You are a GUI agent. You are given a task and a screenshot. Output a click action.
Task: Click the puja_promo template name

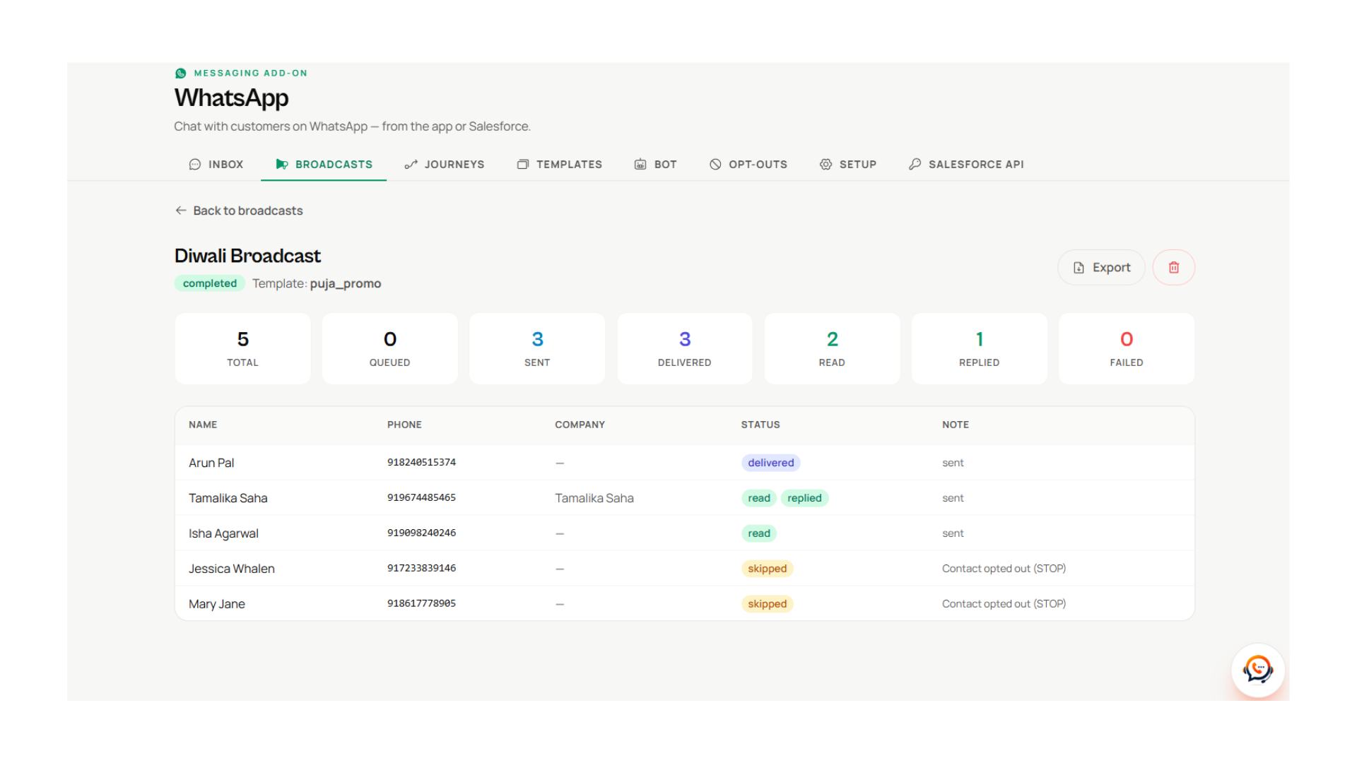click(346, 283)
